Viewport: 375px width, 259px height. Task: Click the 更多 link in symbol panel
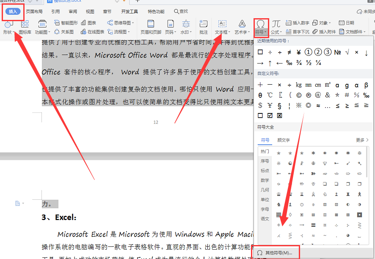pos(362,140)
